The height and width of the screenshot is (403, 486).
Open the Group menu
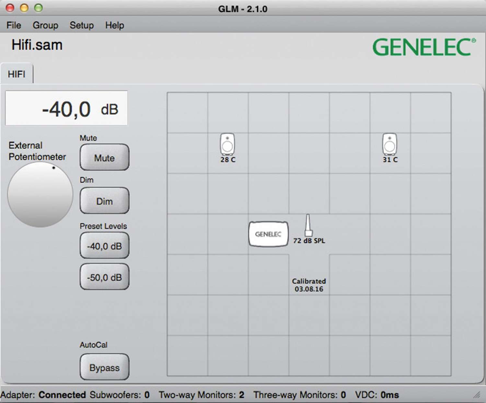[x=45, y=25]
